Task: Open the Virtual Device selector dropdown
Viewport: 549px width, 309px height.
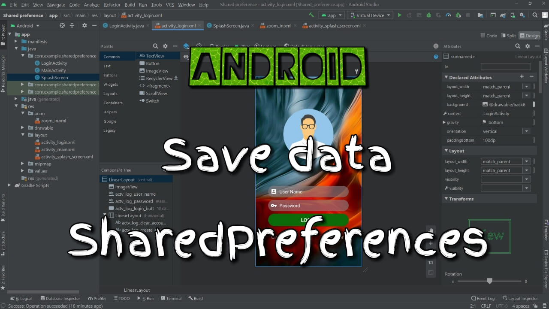Action: [x=370, y=15]
